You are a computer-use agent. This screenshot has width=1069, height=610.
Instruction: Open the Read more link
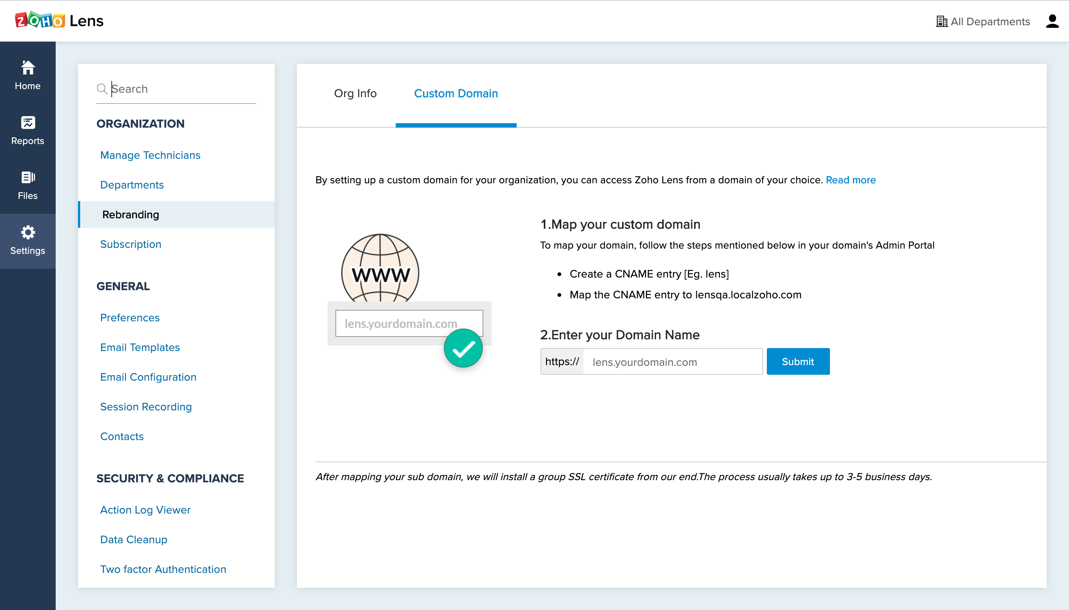[x=850, y=180]
